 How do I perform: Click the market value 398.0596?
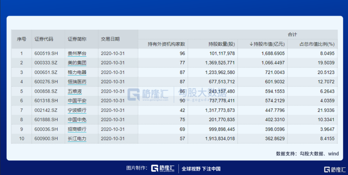point(275,129)
